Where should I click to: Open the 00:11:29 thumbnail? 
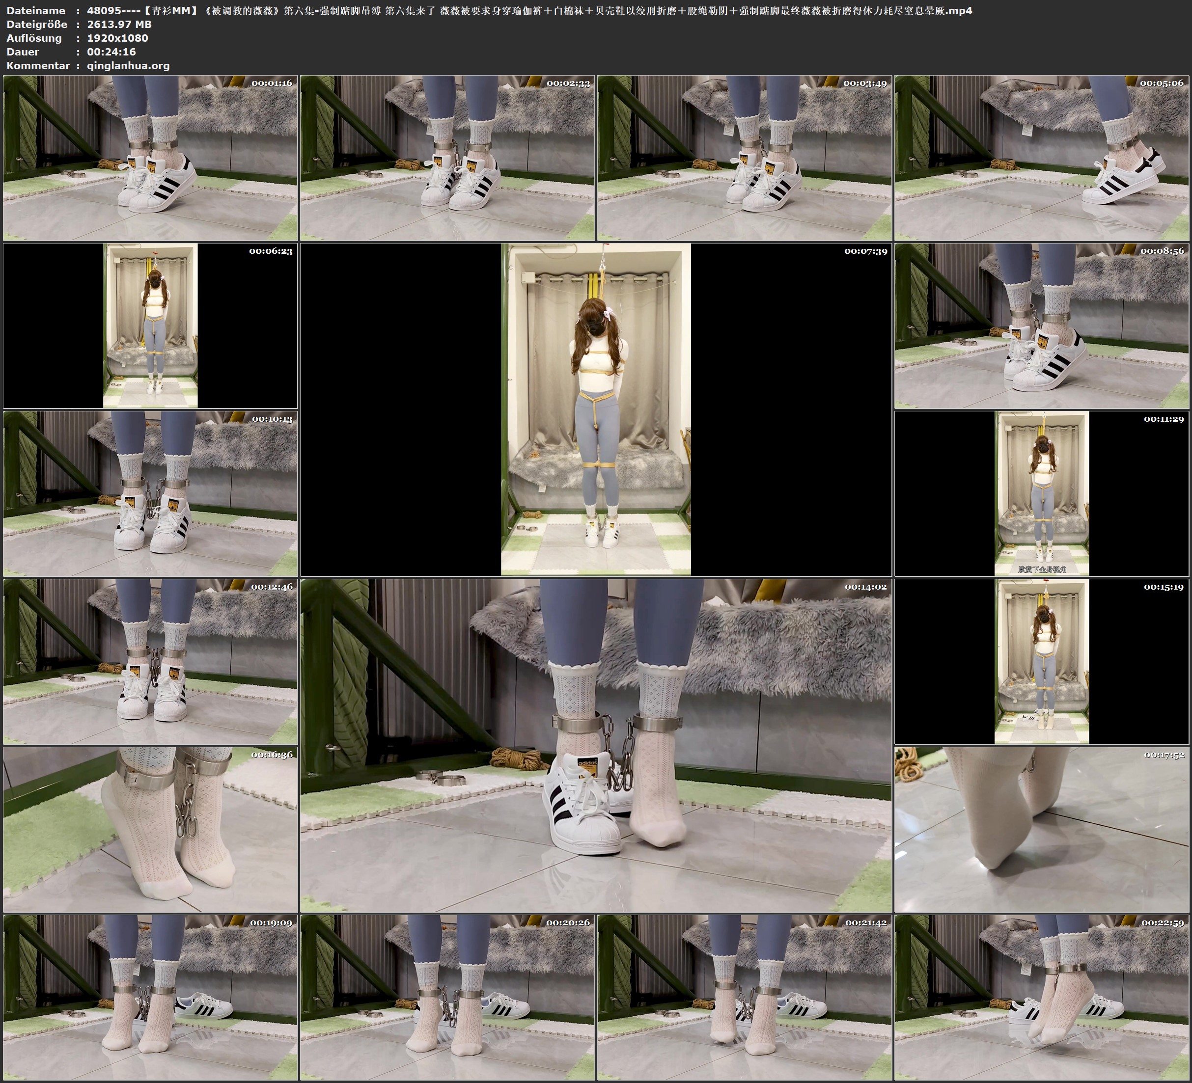(x=1041, y=493)
